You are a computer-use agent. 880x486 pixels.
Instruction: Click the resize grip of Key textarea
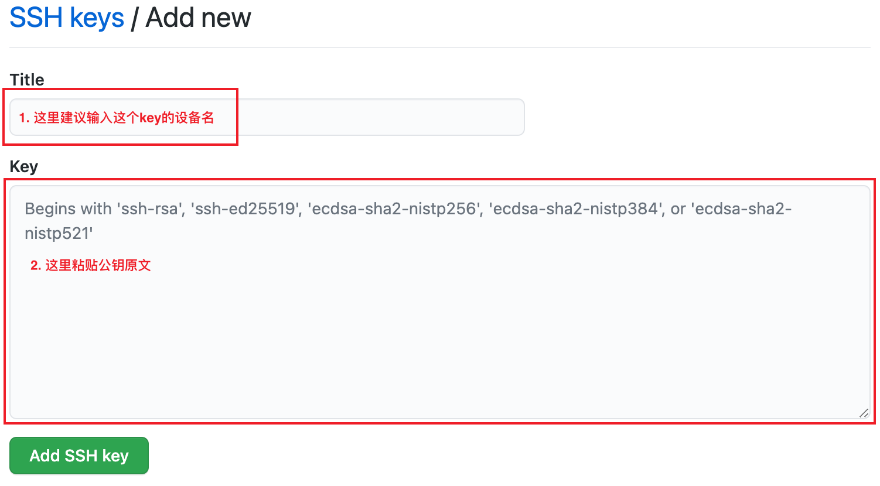864,413
